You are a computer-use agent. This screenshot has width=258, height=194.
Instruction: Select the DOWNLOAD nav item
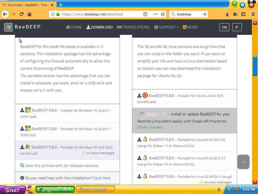pos(100,27)
